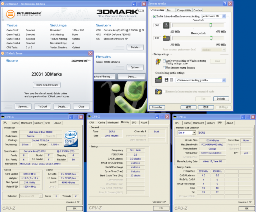The image size is (256, 212).
Task: Click the FSB:DRAM ratio value 2:3
Action: [135, 154]
